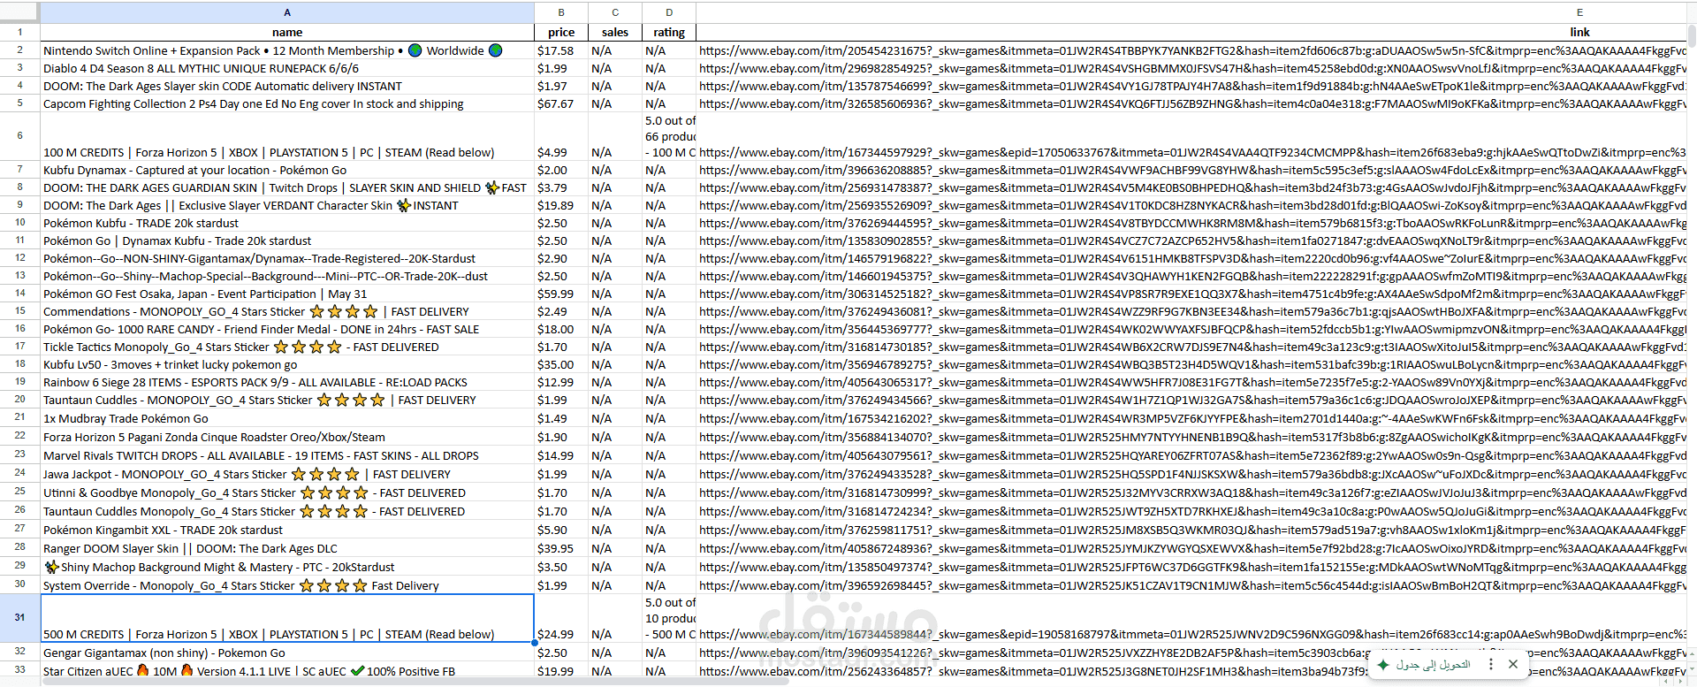Select the 'Ranger DOOM Slayer Skin' cell
This screenshot has width=1697, height=687.
click(287, 548)
